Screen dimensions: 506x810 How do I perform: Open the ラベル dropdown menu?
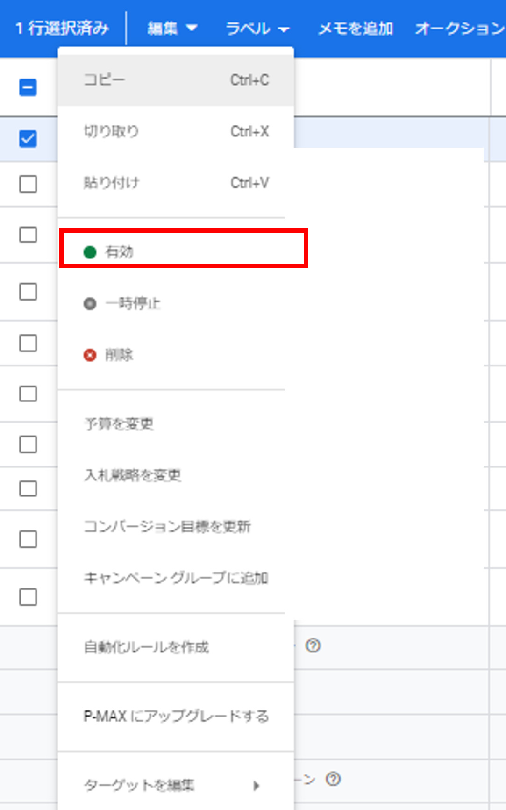pos(257,29)
